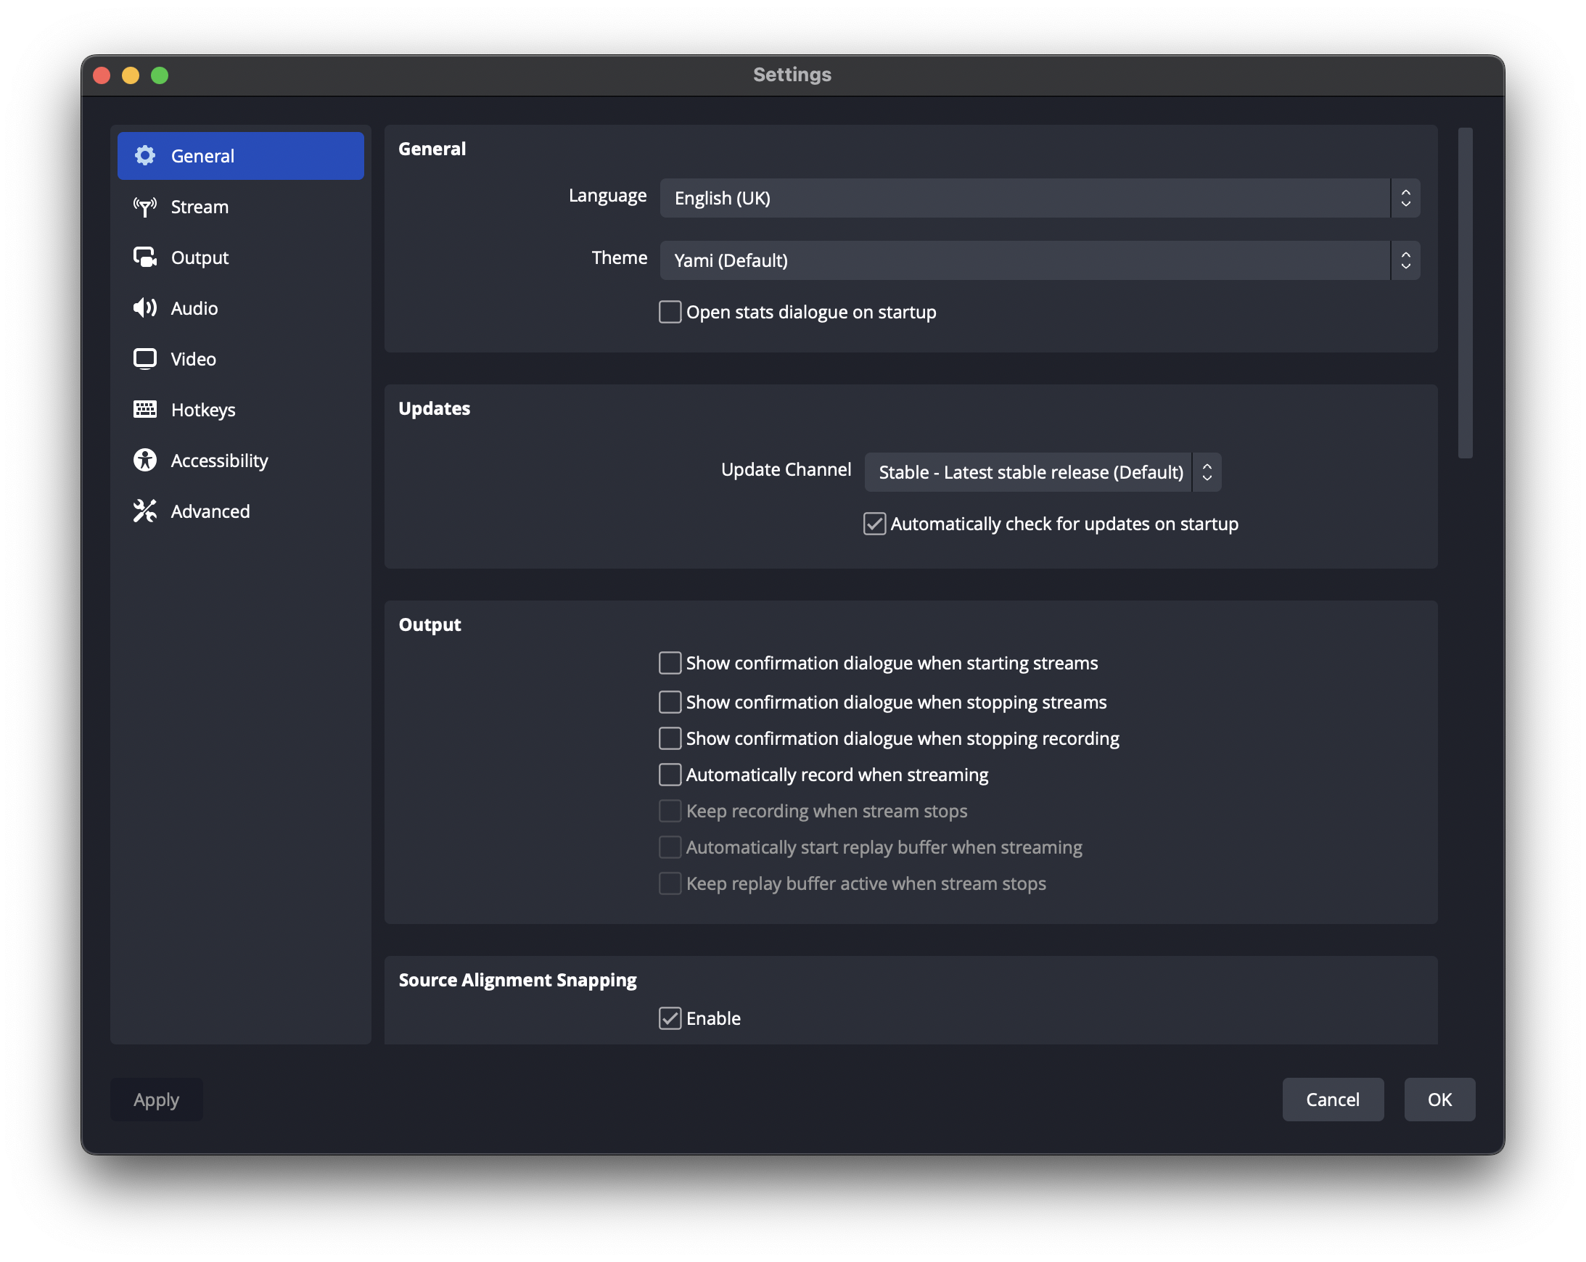Click the General gear icon in sidebar

click(145, 156)
